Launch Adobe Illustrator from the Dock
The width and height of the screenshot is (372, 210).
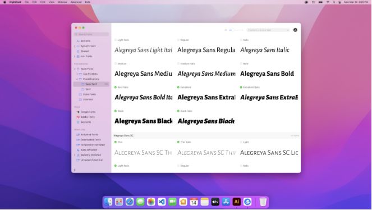click(237, 202)
